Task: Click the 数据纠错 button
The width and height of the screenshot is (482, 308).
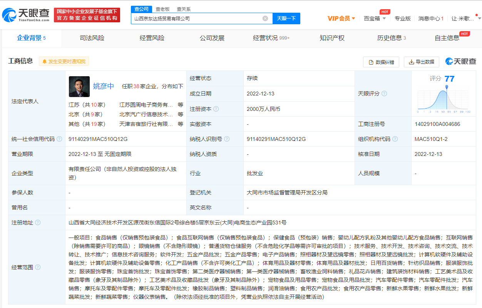Action: (381, 62)
